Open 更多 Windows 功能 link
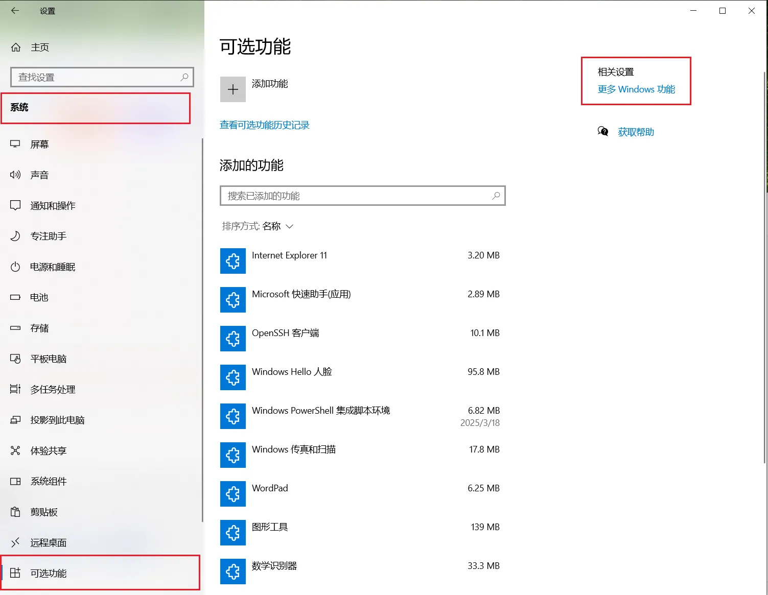This screenshot has height=595, width=768. point(636,89)
